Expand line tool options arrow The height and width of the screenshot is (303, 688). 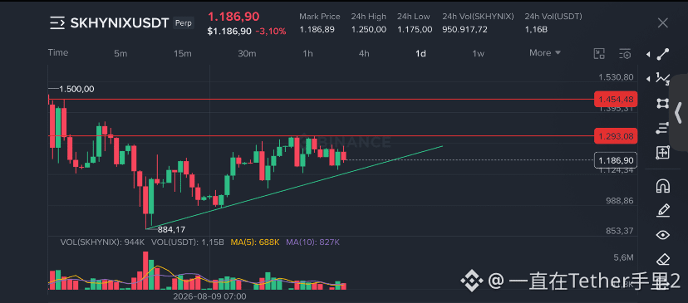coord(648,54)
